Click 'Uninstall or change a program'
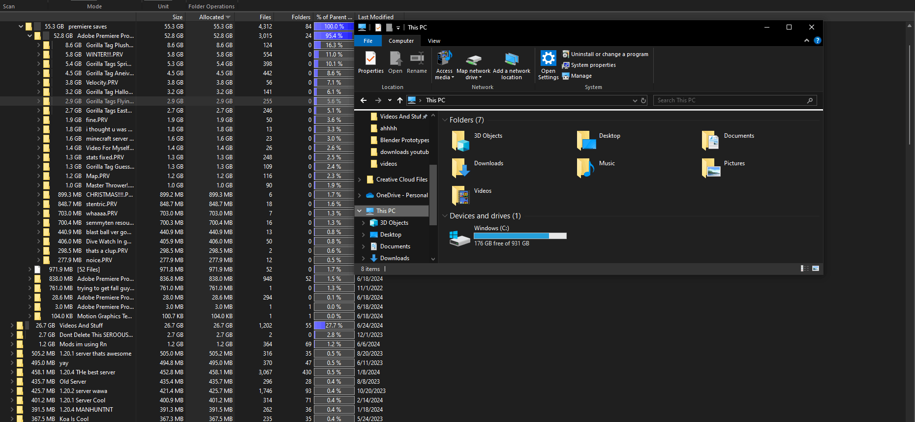This screenshot has width=915, height=422. [606, 54]
